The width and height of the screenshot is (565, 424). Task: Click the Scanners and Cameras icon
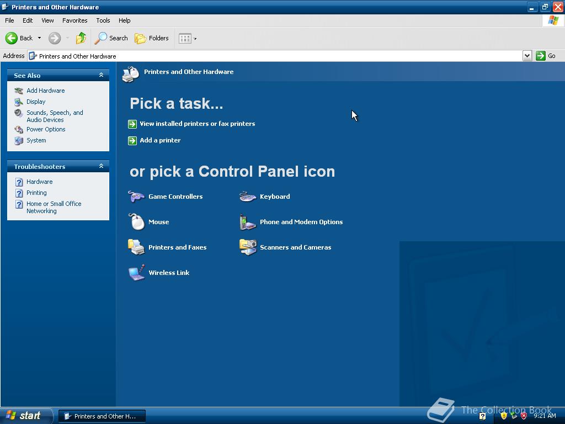[x=248, y=247]
